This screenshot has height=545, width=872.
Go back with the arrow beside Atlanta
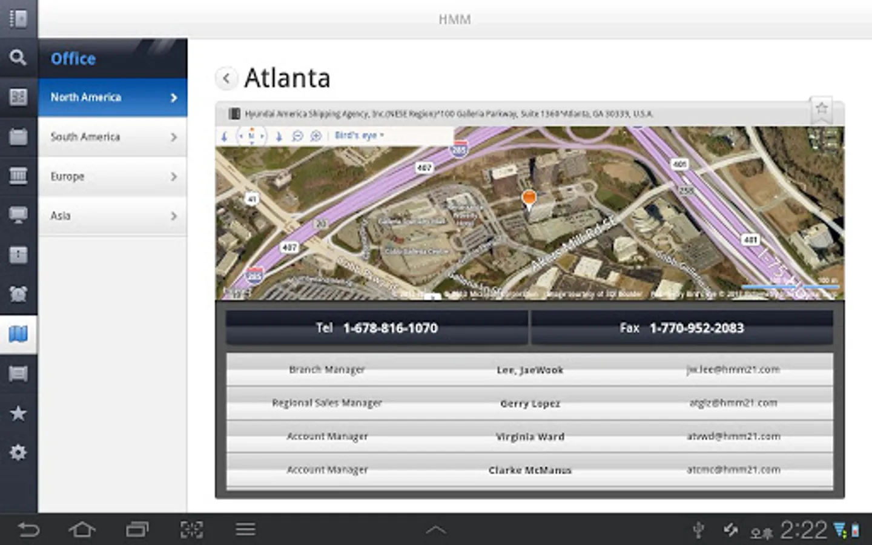[x=226, y=78]
